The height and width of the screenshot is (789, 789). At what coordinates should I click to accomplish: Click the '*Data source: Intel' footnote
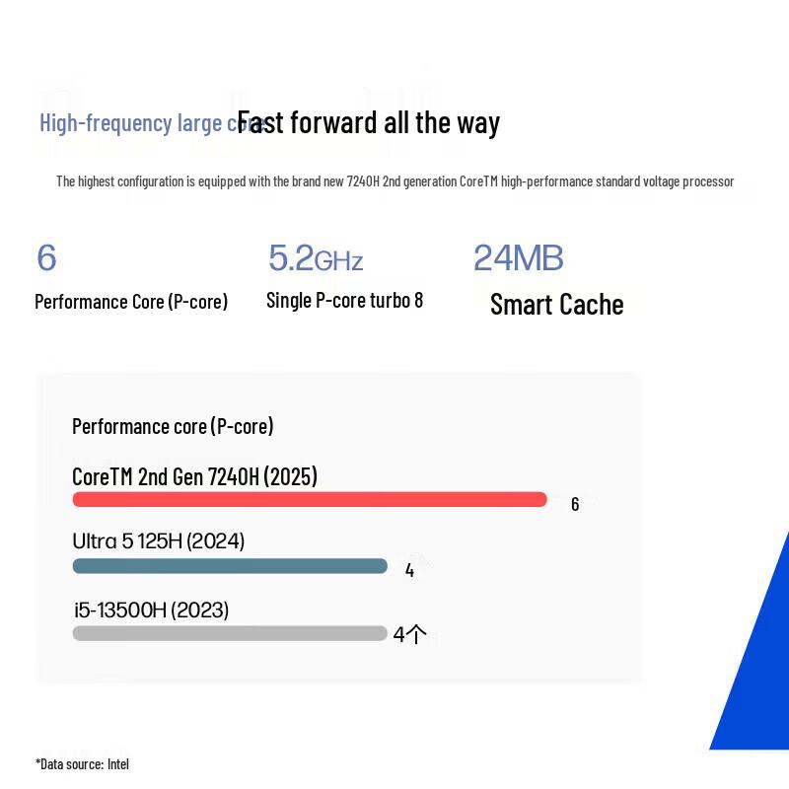pos(83,763)
